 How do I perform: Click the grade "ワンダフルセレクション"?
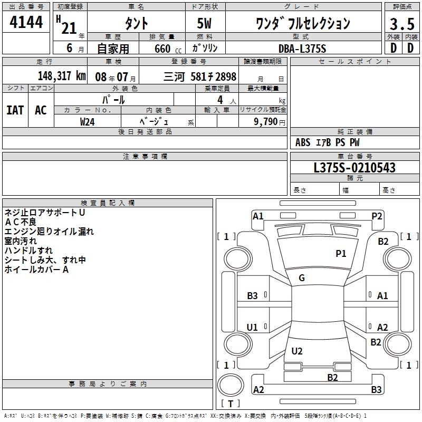click(x=303, y=23)
